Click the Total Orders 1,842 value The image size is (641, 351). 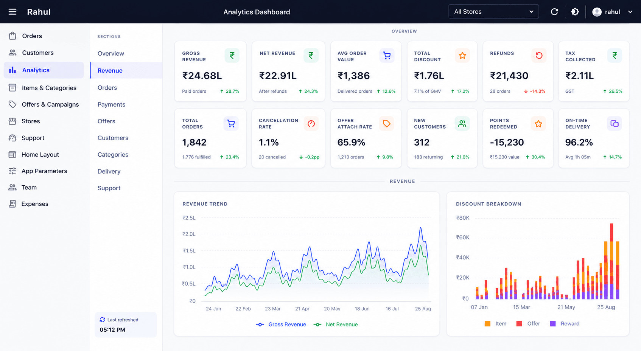(x=194, y=143)
